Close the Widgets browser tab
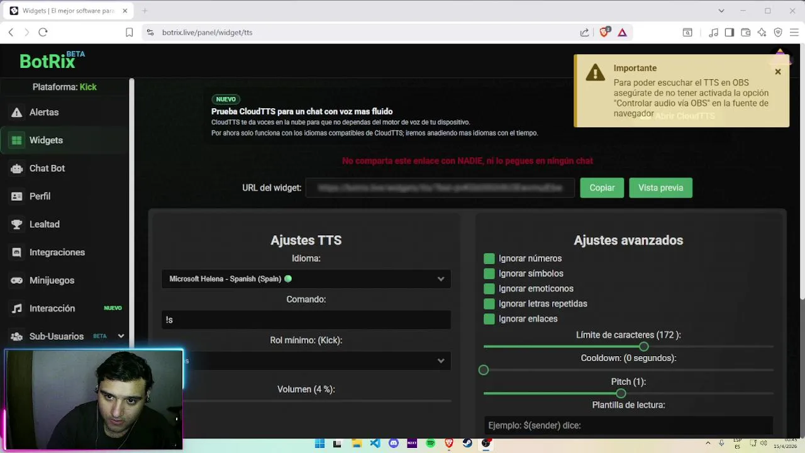 pyautogui.click(x=125, y=11)
